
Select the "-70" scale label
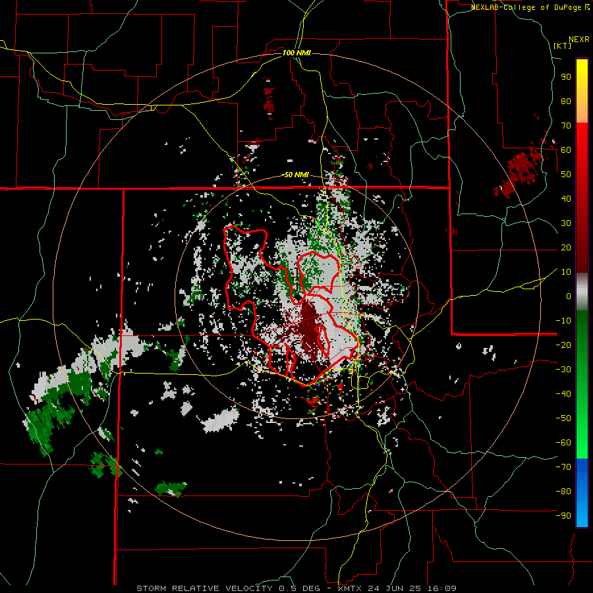tap(563, 466)
